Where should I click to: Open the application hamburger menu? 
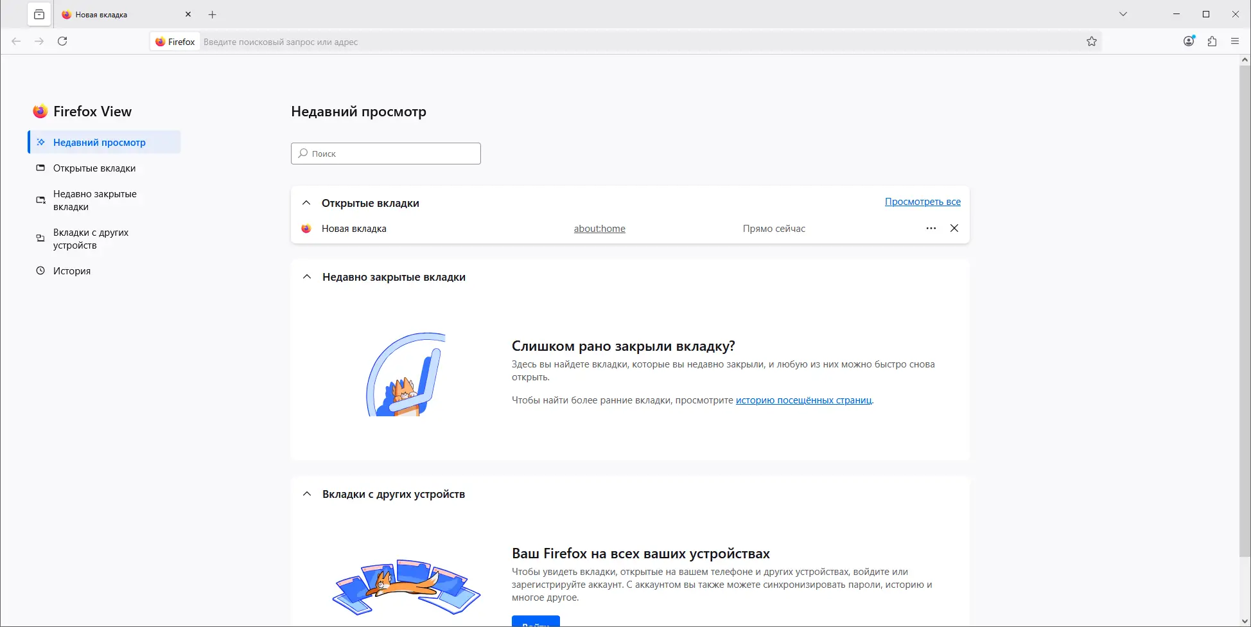point(1235,41)
